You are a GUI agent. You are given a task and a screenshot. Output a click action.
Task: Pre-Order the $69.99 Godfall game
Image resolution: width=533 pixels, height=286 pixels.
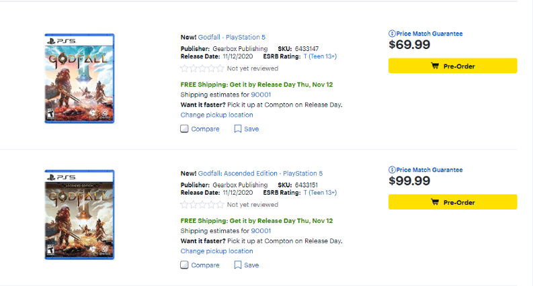click(x=452, y=66)
